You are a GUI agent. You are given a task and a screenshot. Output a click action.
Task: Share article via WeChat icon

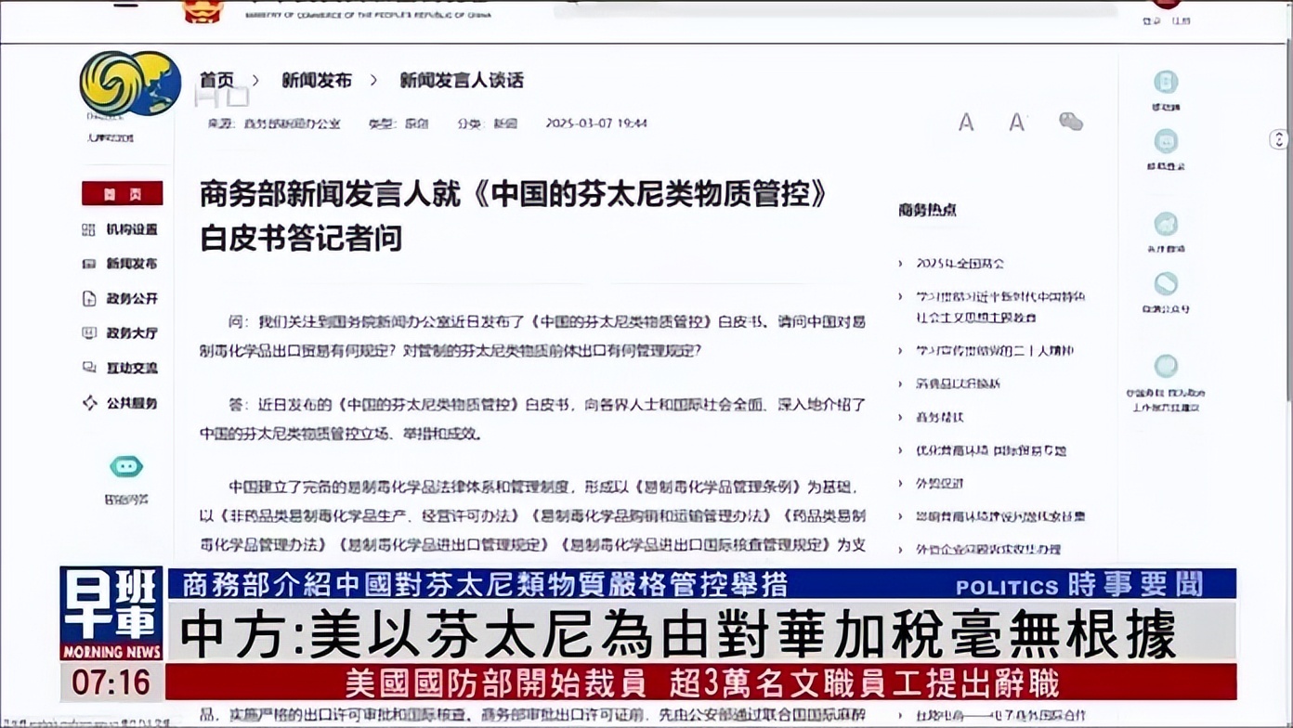1071,122
